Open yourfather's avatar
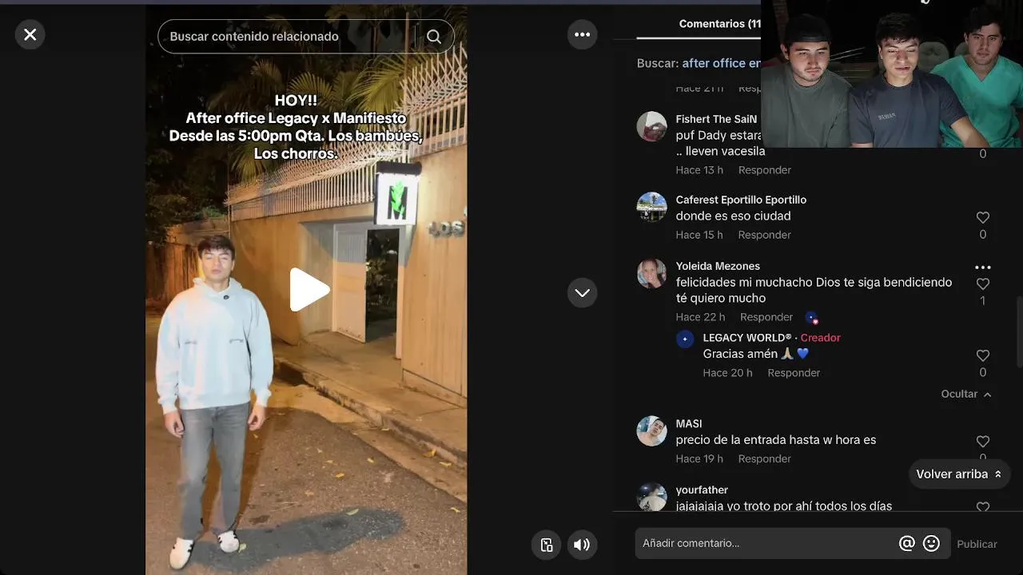Viewport: 1023px width, 575px height. point(651,496)
